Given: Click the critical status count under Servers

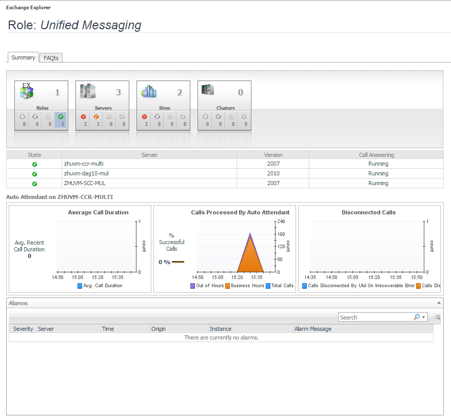Looking at the screenshot, I should (x=96, y=120).
